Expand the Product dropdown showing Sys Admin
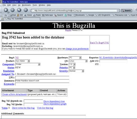The width and height of the screenshot is (137, 119). coord(22,61)
